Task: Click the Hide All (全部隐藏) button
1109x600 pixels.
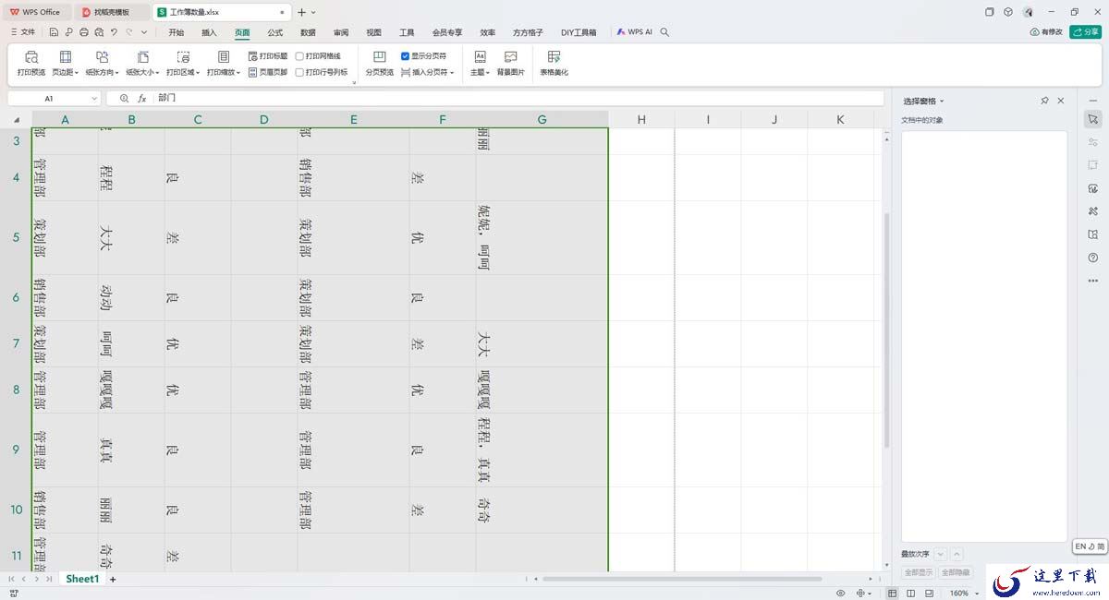Action: point(955,572)
